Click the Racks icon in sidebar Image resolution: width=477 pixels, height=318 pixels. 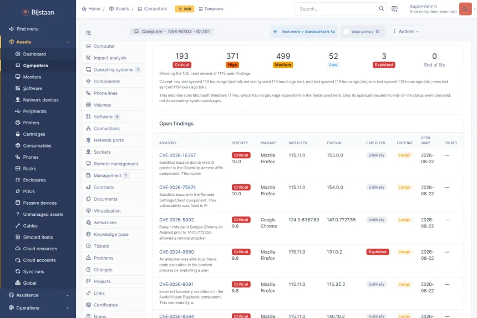pyautogui.click(x=18, y=168)
